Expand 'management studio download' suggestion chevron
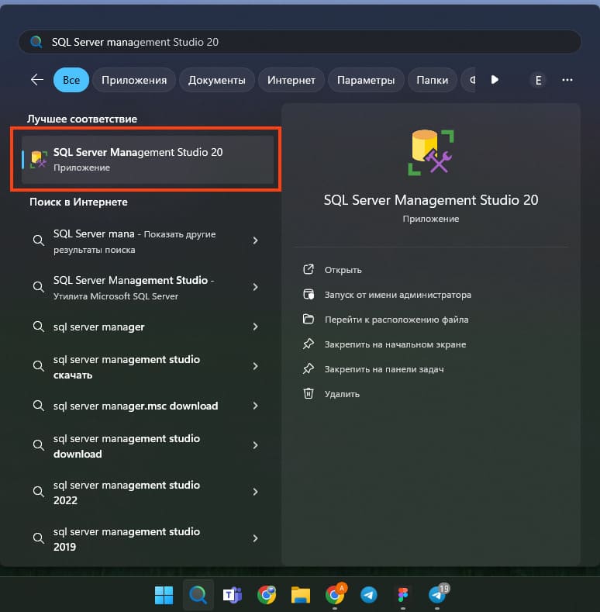600x612 pixels. coord(255,445)
